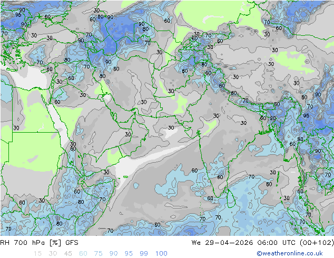Click the "[%]" unit label
The image size is (334, 258).
pyautogui.click(x=55, y=243)
